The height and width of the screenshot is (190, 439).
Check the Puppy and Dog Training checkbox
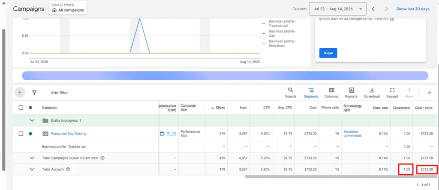click(x=21, y=134)
